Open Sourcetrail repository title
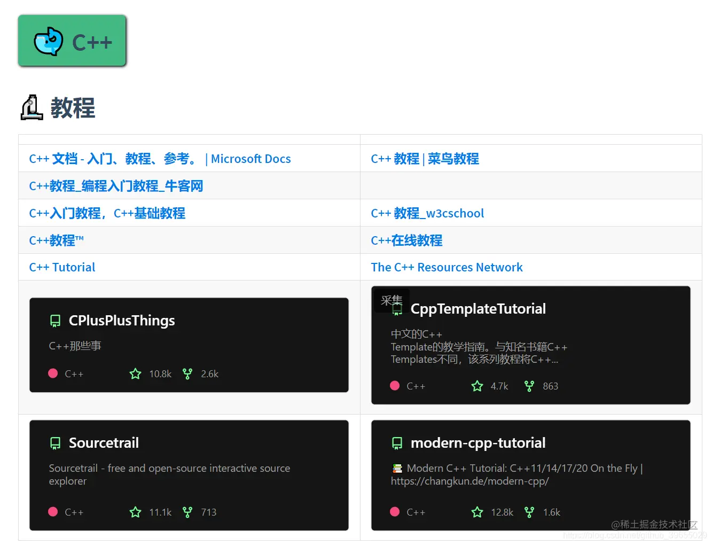The height and width of the screenshot is (545, 712). 104,443
